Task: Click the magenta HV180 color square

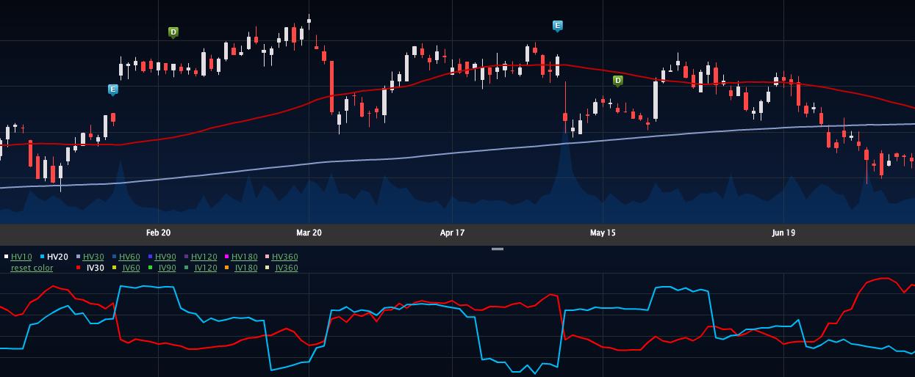Action: (x=226, y=257)
